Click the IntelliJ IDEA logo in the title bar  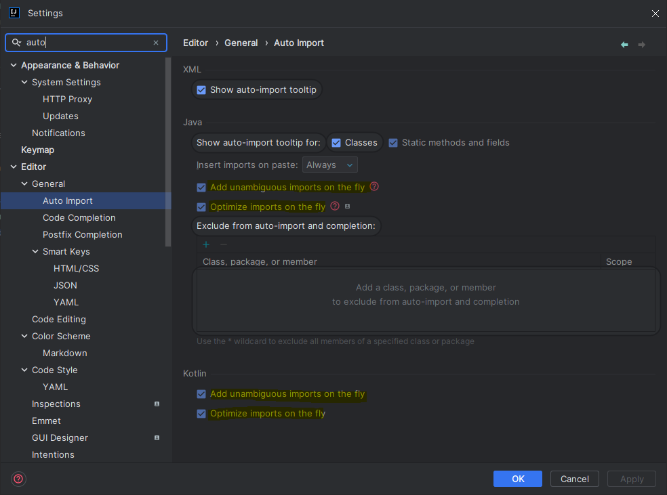(14, 13)
